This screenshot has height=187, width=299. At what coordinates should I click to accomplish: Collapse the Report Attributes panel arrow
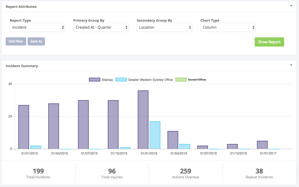tap(291, 6)
